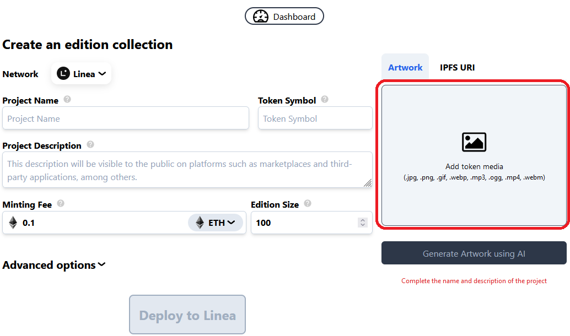Click help icon beside Edition Size
The width and height of the screenshot is (570, 336).
point(308,204)
